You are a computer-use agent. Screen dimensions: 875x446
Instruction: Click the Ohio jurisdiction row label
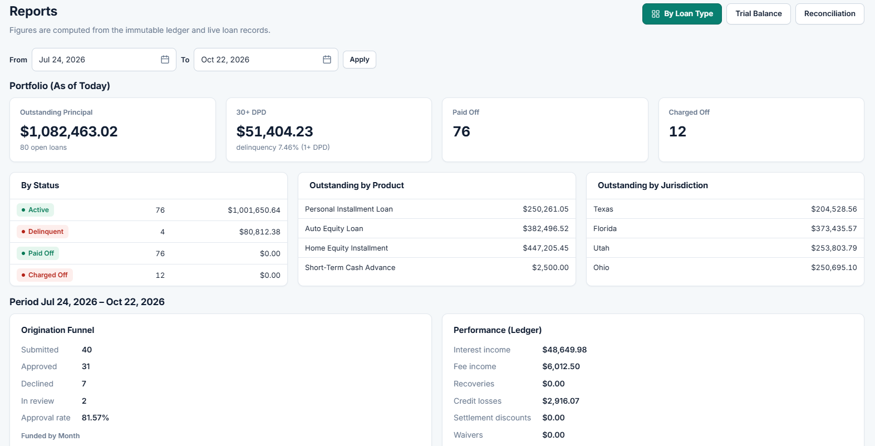click(x=601, y=268)
